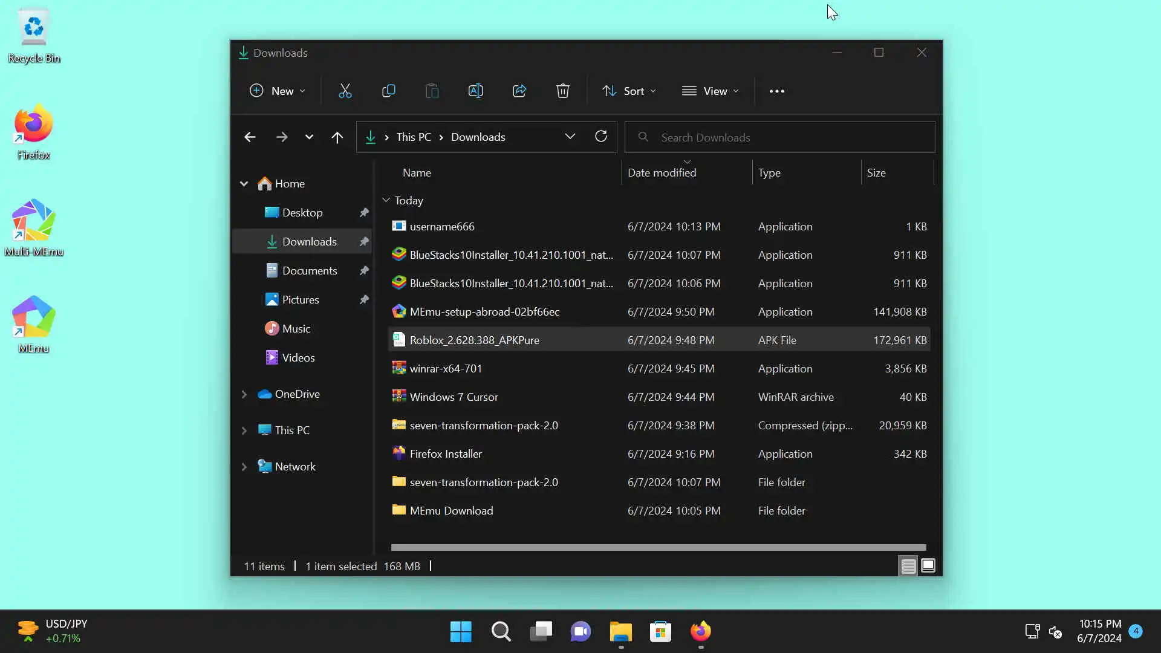Switch to large thumbnails view toggle
The width and height of the screenshot is (1161, 653).
pos(928,566)
